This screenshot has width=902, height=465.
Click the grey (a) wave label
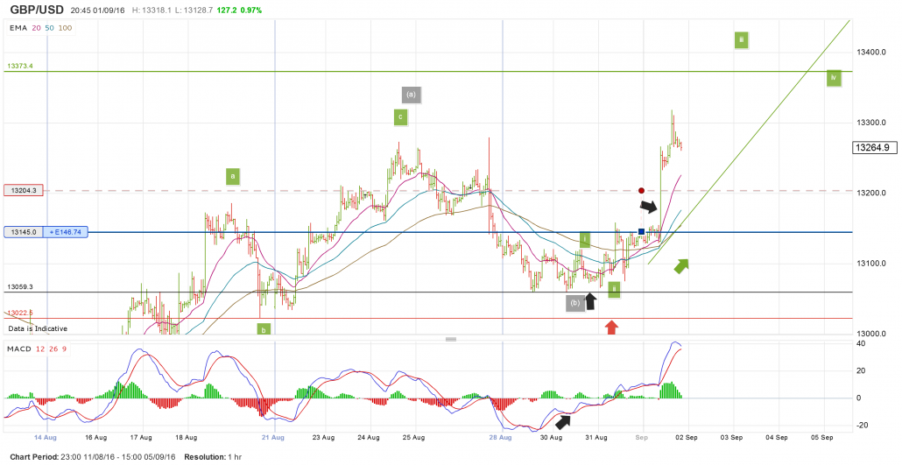411,94
